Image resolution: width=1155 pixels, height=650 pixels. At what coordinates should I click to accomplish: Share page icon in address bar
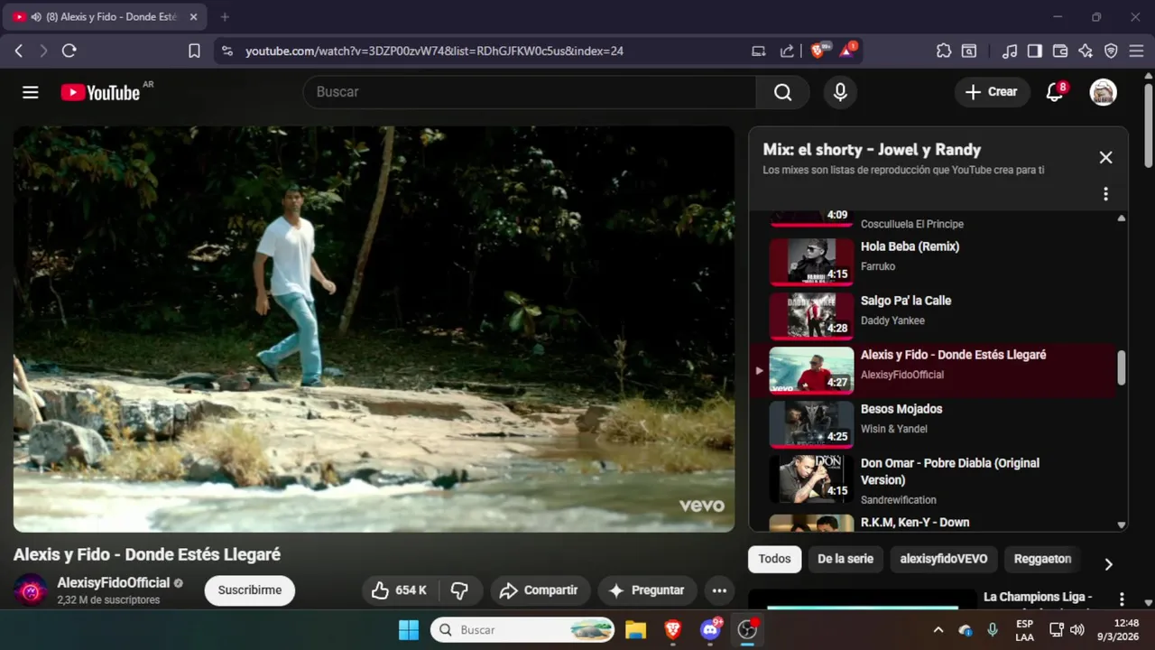coord(787,51)
